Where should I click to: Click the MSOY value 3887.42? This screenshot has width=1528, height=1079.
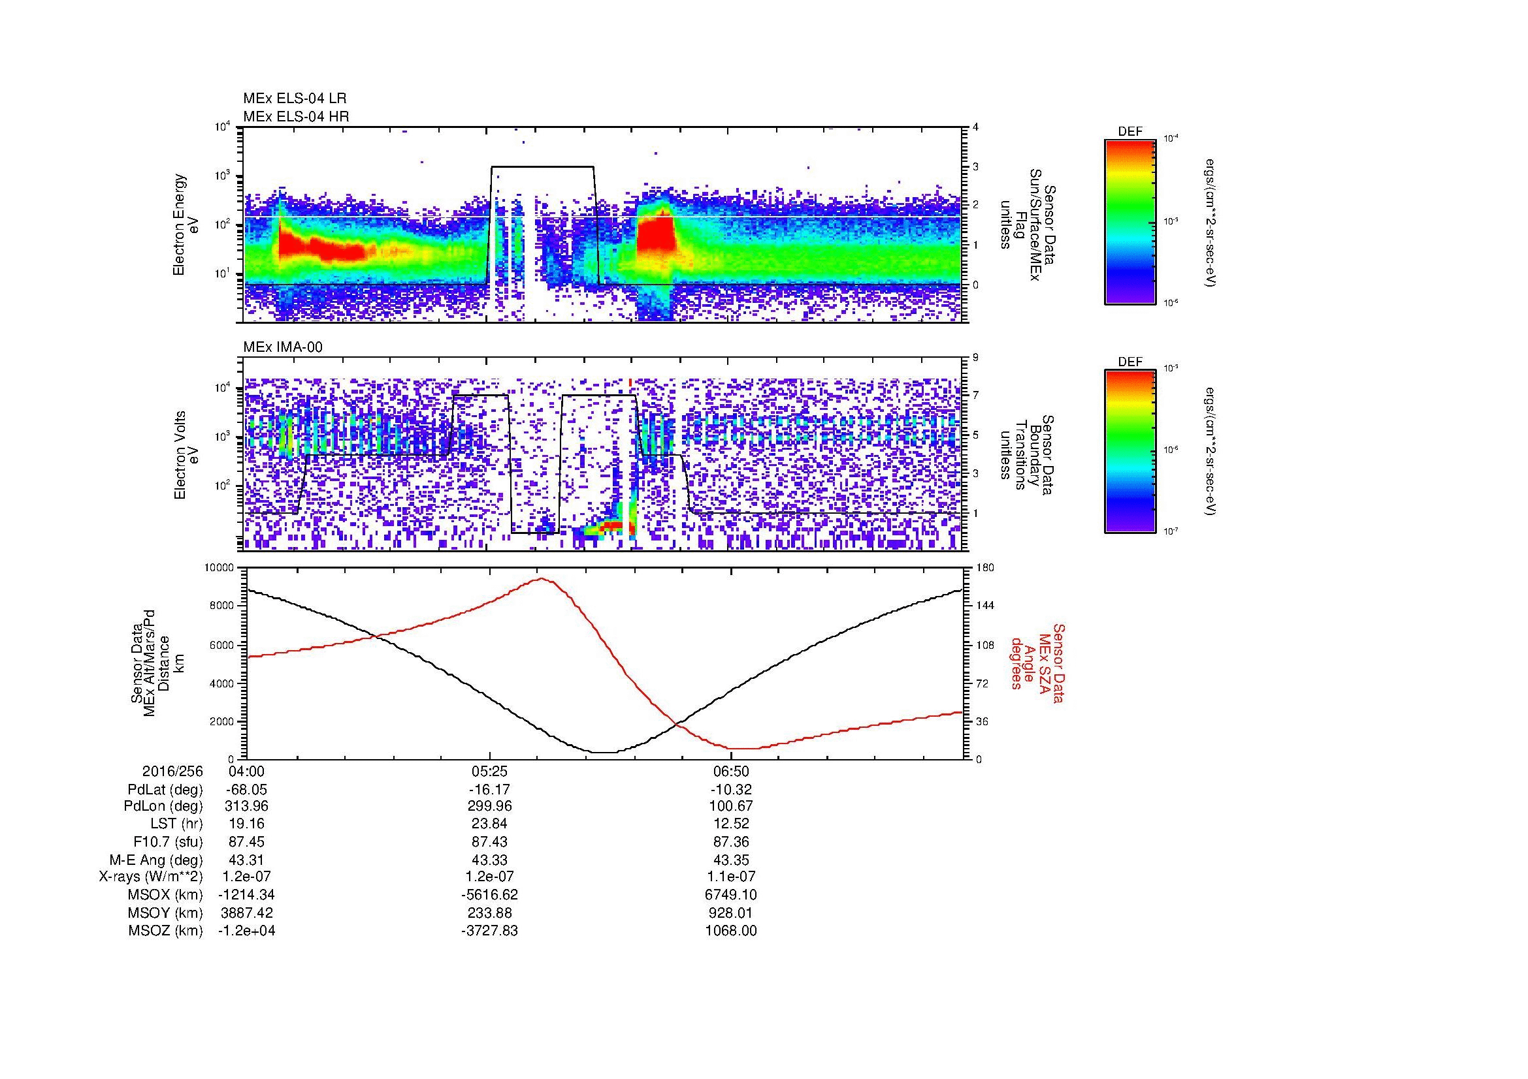click(246, 913)
